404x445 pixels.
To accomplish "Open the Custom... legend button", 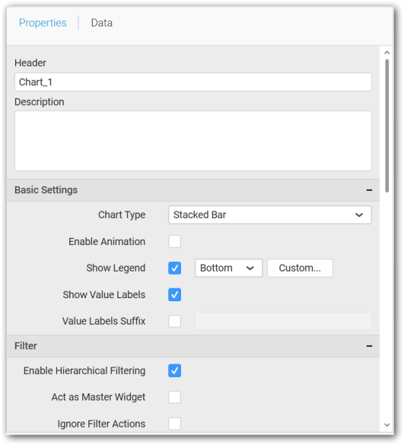I will [x=300, y=268].
